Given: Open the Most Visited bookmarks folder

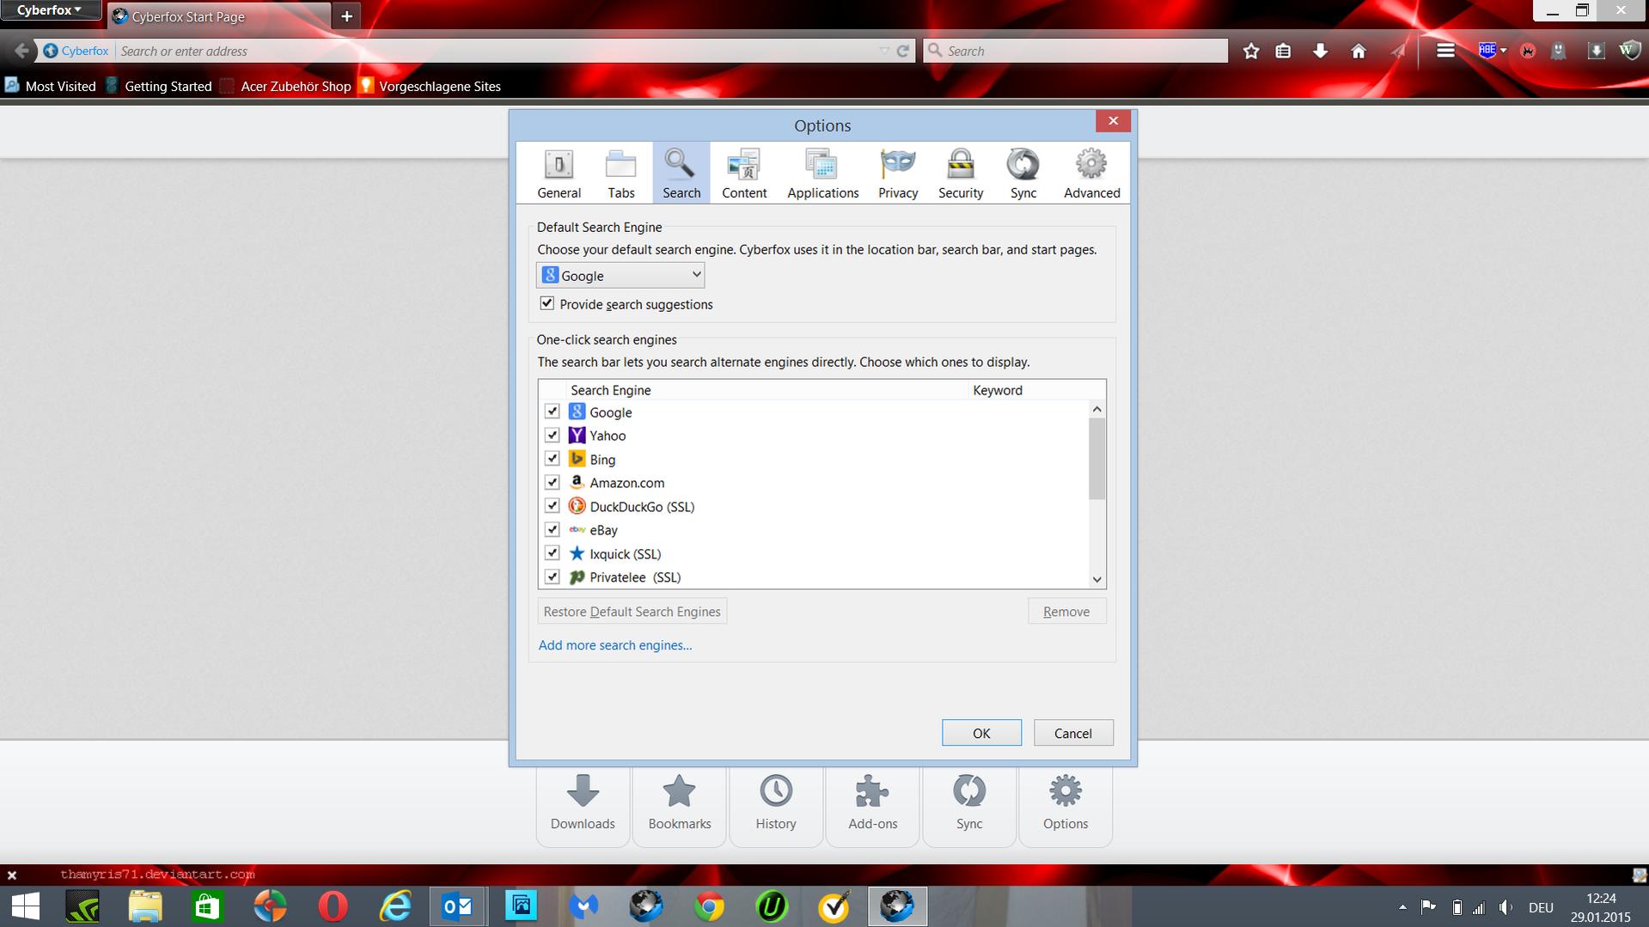Looking at the screenshot, I should [x=50, y=86].
